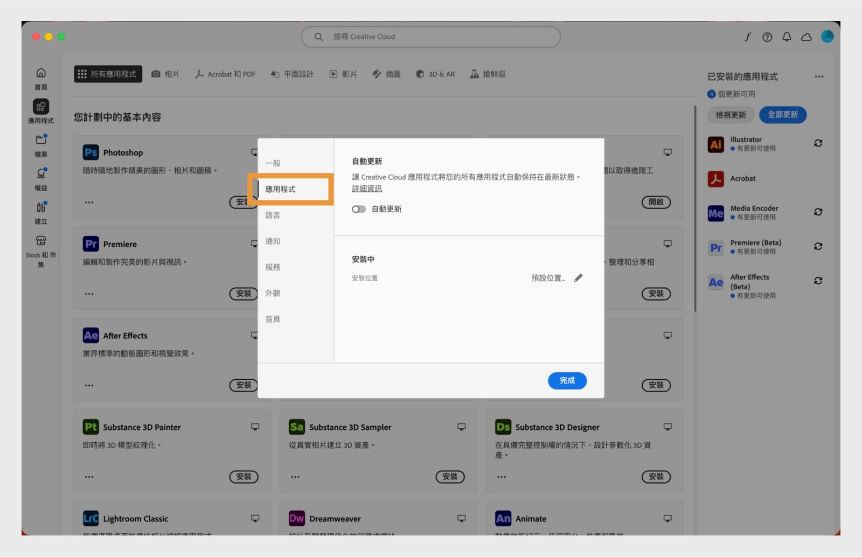Click 安裝 on Substance 3D Designer card
The height and width of the screenshot is (557, 862).
[656, 477]
